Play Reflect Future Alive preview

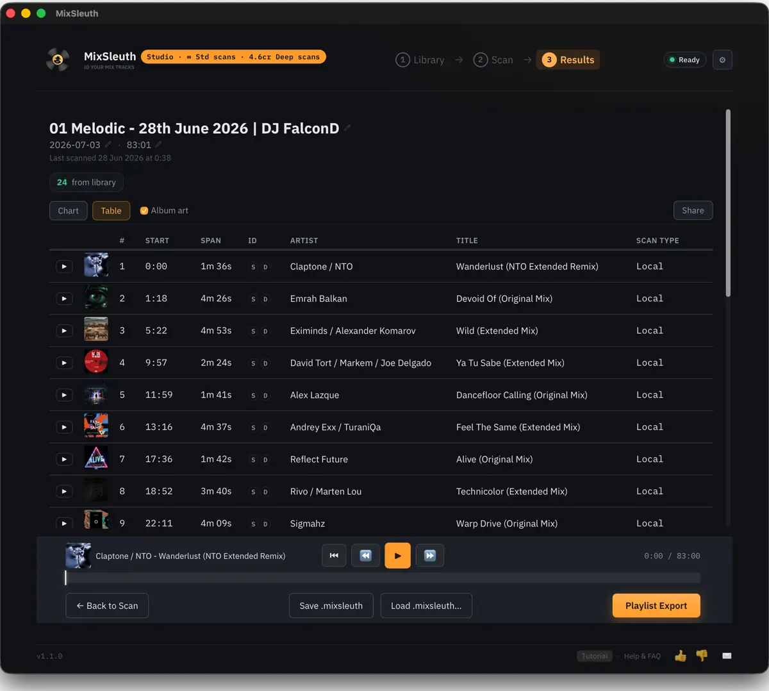pyautogui.click(x=64, y=459)
